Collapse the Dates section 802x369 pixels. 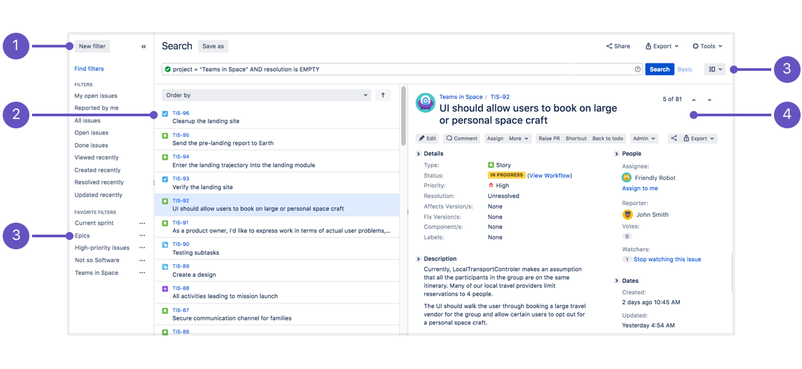tap(617, 281)
